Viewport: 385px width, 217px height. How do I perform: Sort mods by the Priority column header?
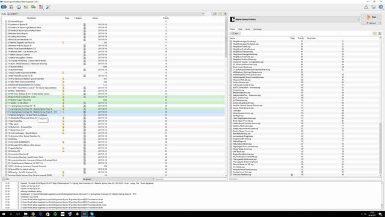point(166,18)
